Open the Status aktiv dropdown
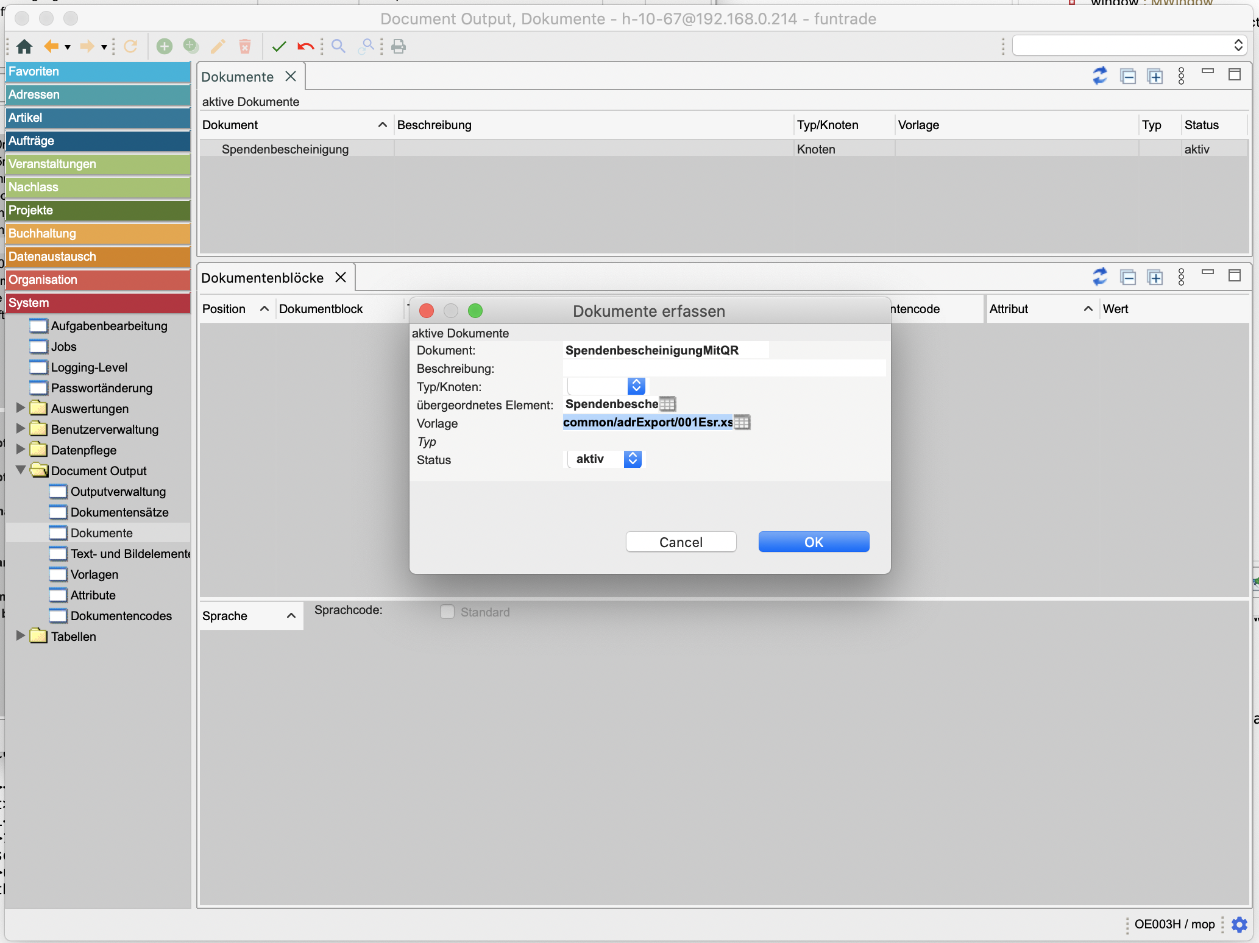Viewport: 1259px width, 943px height. pyautogui.click(x=633, y=459)
